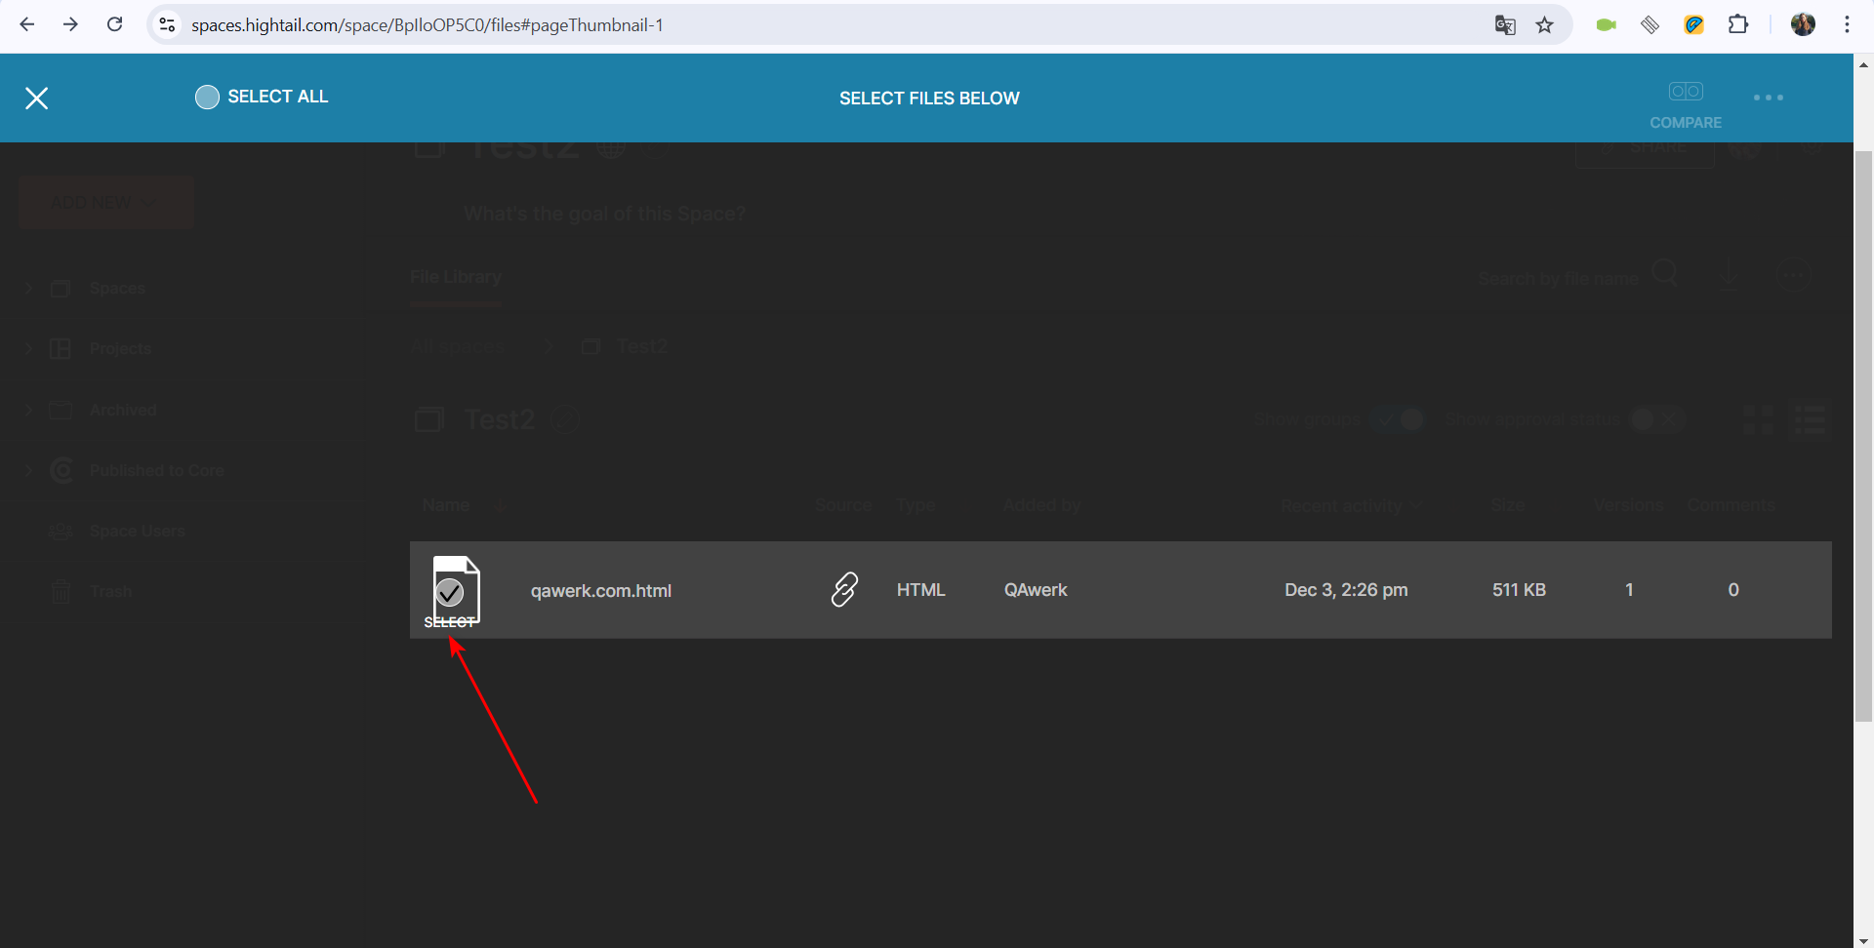
Task: Close the file selection mode with X
Action: [37, 98]
